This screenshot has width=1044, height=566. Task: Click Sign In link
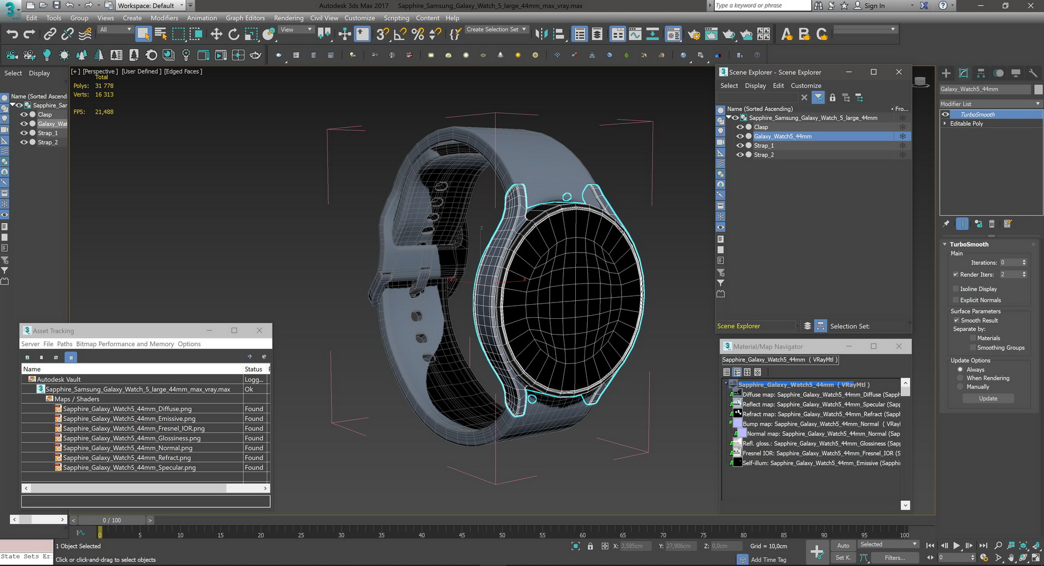[x=874, y=5]
